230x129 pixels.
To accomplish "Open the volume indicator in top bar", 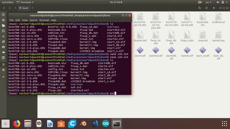I will tap(218, 2).
